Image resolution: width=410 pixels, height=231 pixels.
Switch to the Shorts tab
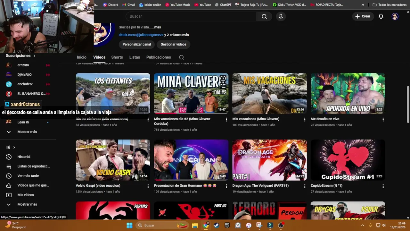pyautogui.click(x=117, y=57)
